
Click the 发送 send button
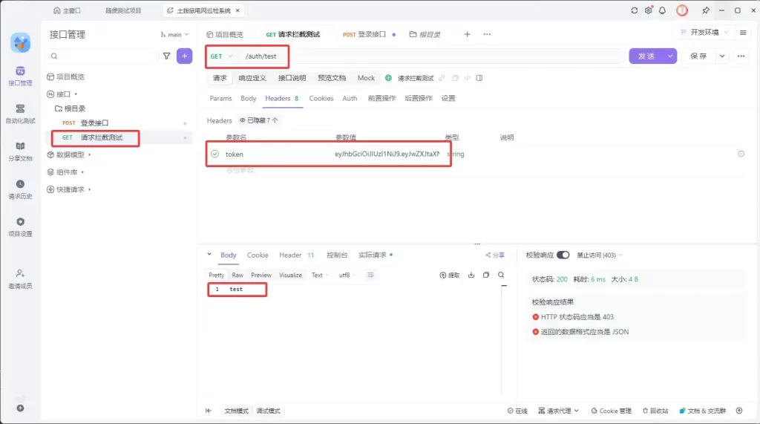coord(646,56)
